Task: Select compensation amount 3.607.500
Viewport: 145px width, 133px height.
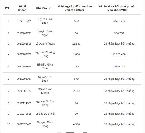Action: [x=119, y=21]
